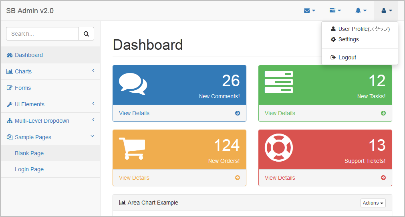Screen dimensions: 405x217
Task: Click the 124 orders count
Action: 227,145
